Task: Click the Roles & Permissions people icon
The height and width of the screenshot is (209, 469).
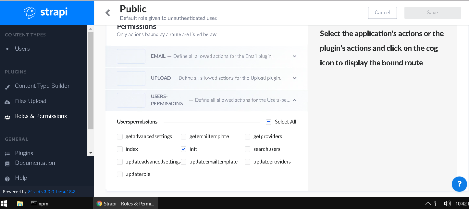Action: pyautogui.click(x=7, y=116)
